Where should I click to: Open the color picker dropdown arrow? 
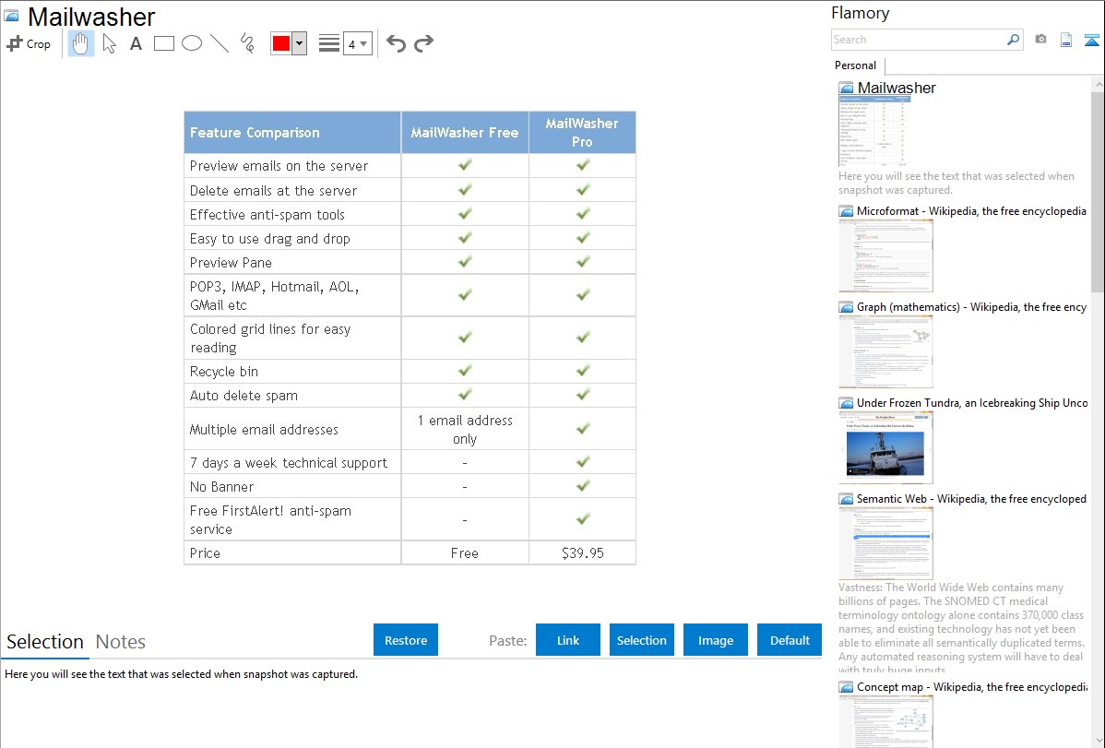[x=299, y=43]
